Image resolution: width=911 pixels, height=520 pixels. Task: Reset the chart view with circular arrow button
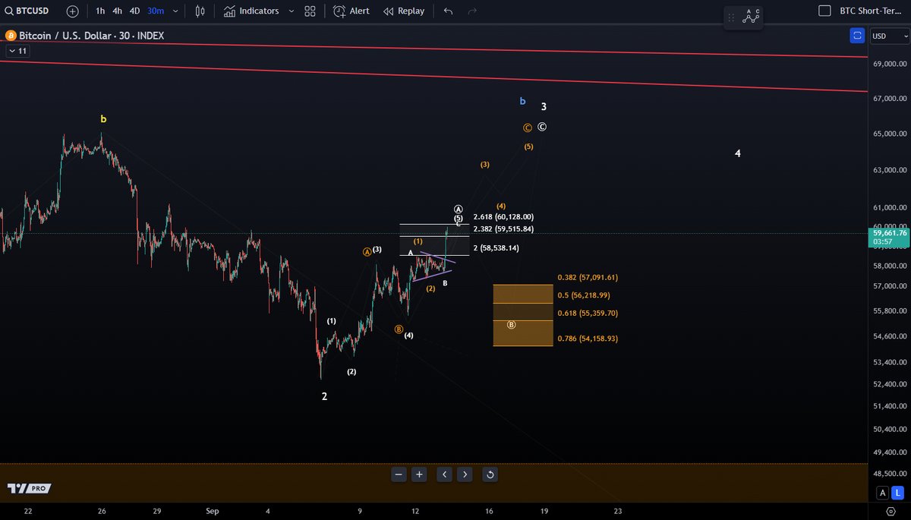tap(490, 474)
